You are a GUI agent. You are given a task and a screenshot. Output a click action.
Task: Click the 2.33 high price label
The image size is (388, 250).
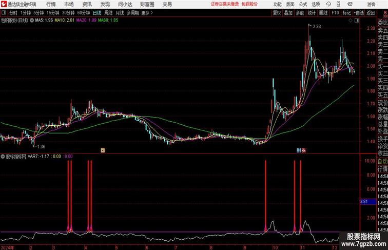pos(317,27)
